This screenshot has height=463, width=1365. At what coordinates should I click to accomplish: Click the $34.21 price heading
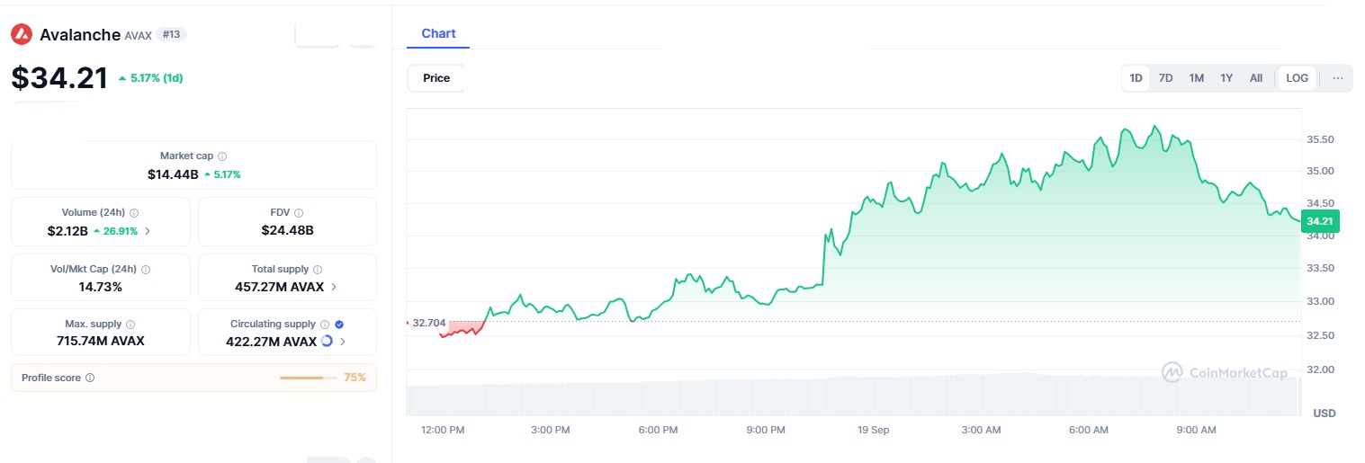coord(59,78)
